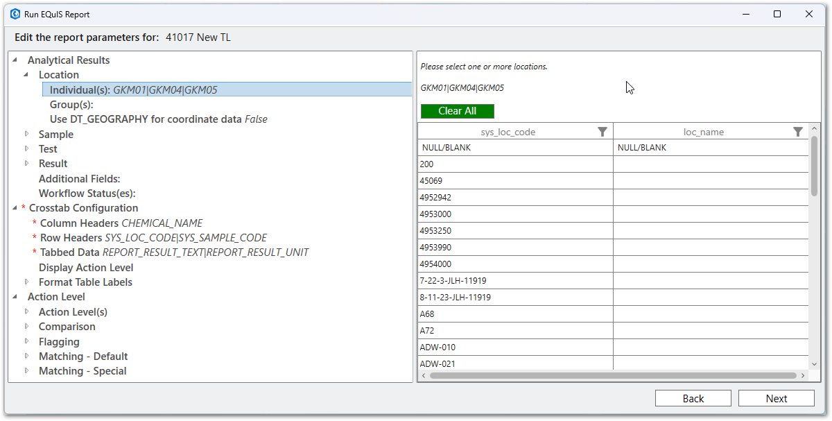Click the EQuIS app icon in title bar

[x=15, y=14]
